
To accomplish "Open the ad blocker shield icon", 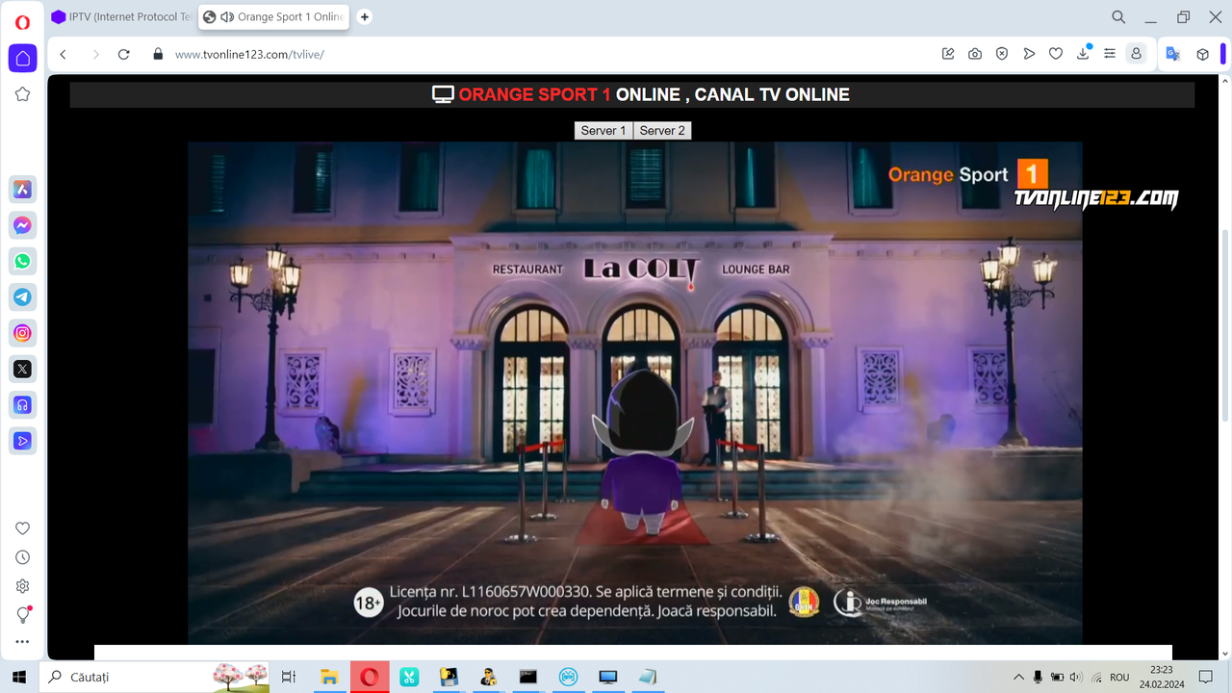I will 1002,54.
